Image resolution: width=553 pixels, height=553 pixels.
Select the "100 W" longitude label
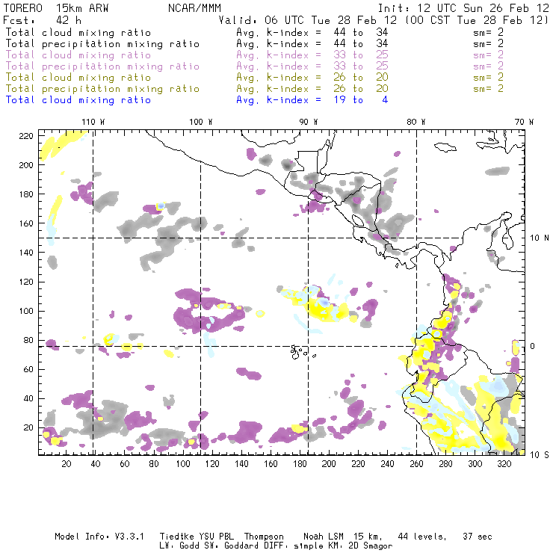201,122
